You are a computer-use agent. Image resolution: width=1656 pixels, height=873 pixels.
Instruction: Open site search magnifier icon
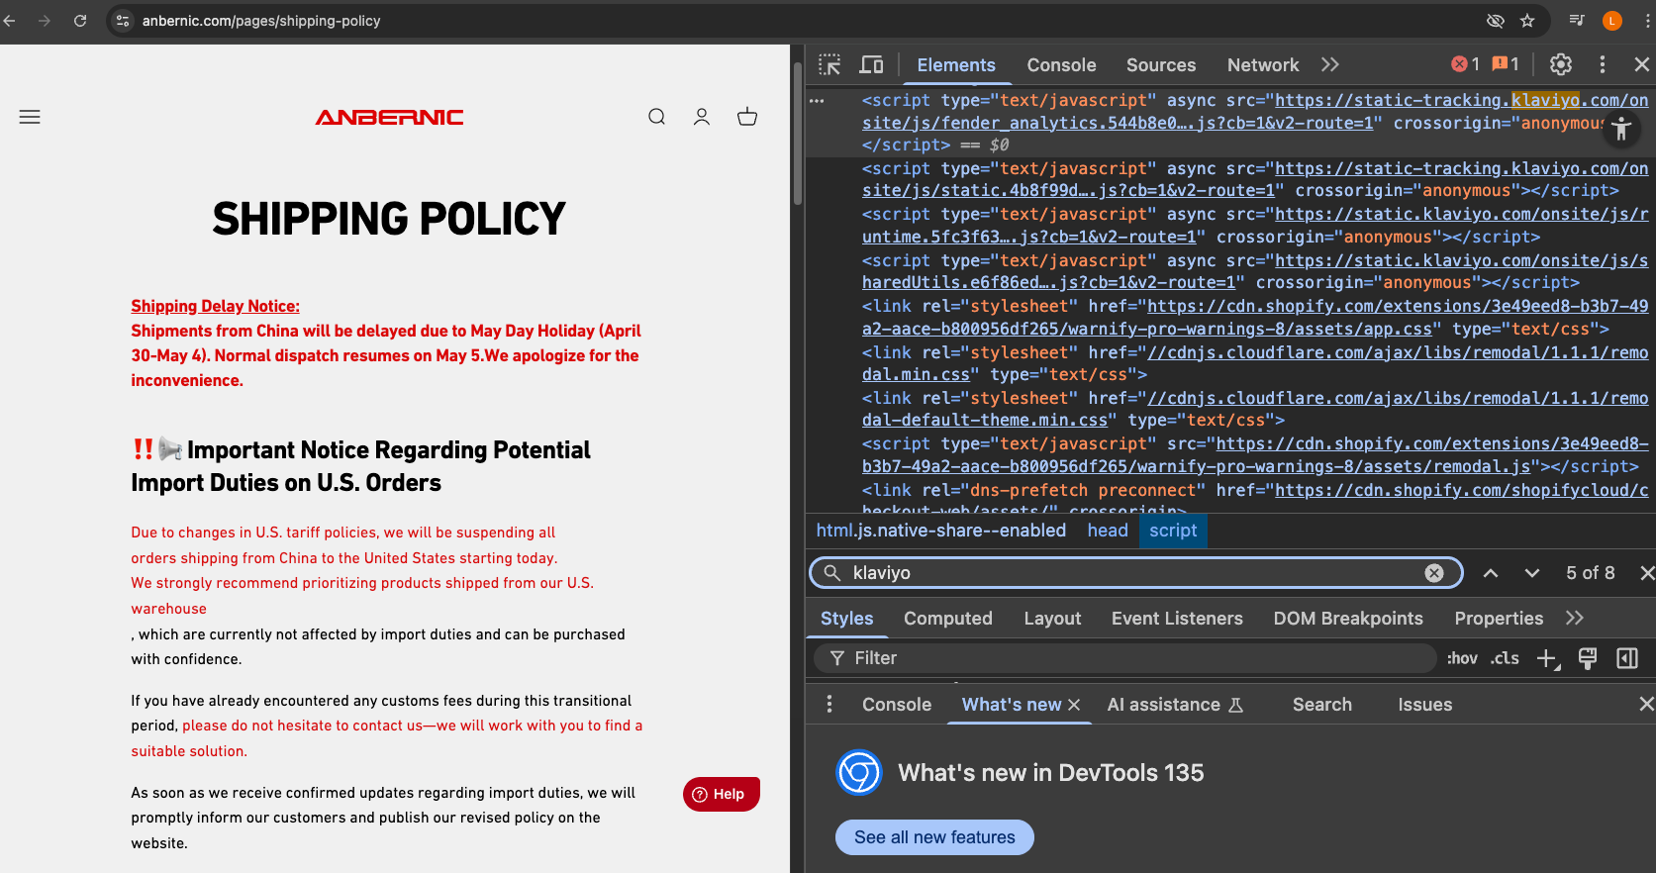[x=656, y=117]
